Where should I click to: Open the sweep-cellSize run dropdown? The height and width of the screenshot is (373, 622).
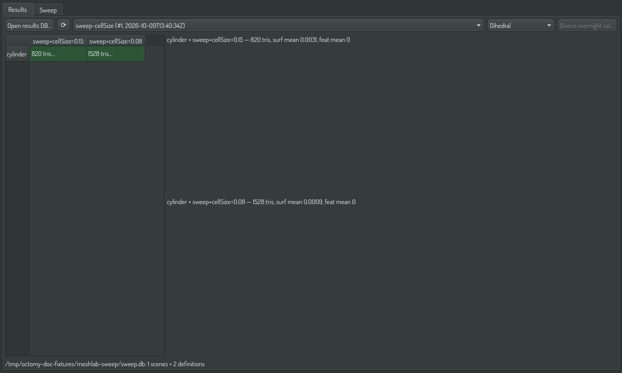click(278, 25)
